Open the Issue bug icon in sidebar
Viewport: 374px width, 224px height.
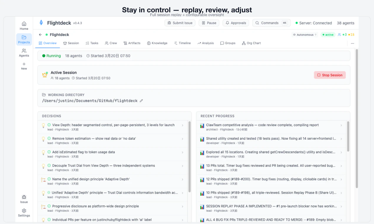pos(24,197)
